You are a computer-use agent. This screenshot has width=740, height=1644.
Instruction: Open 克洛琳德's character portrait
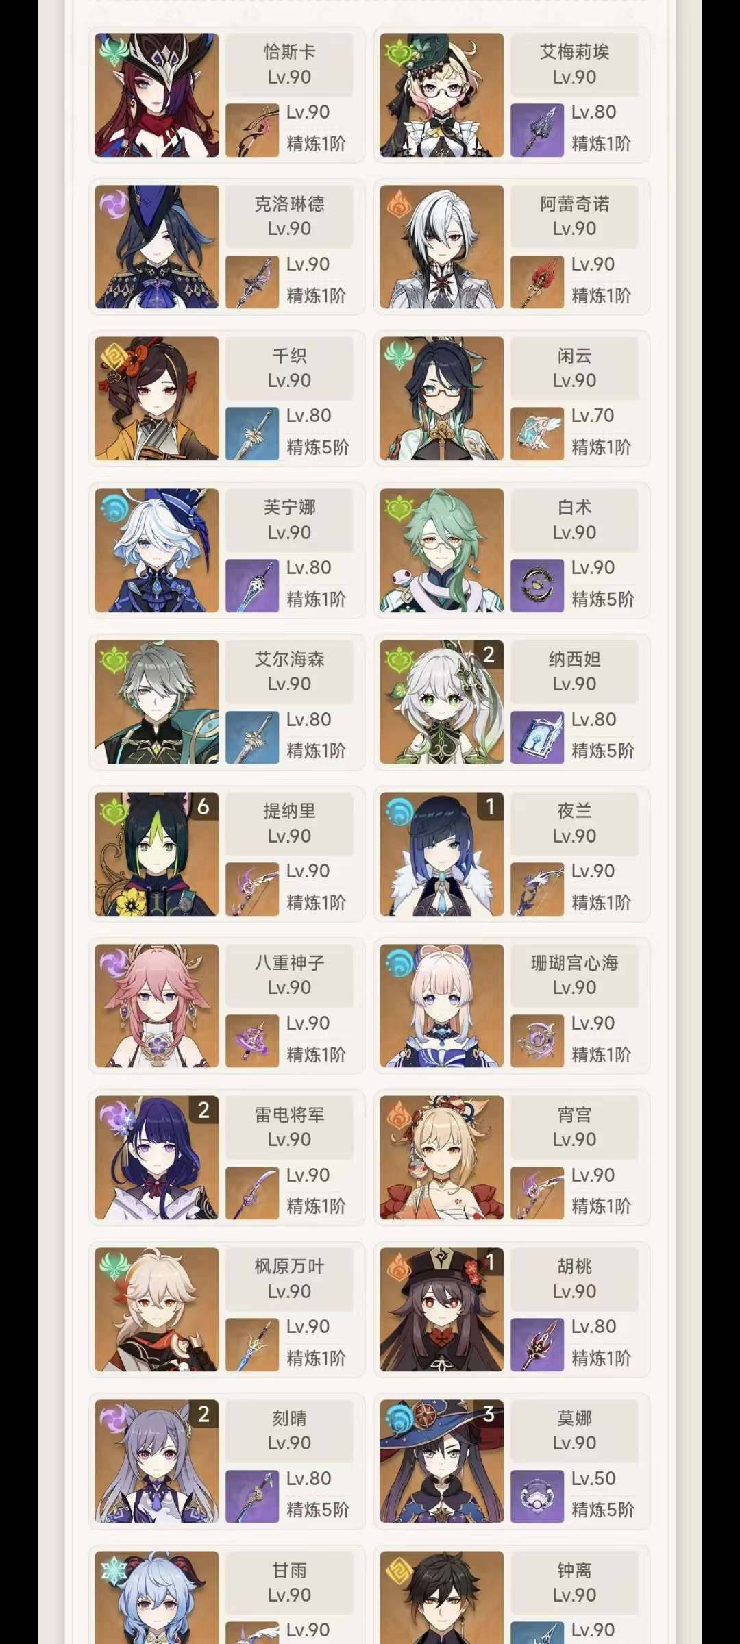click(157, 247)
